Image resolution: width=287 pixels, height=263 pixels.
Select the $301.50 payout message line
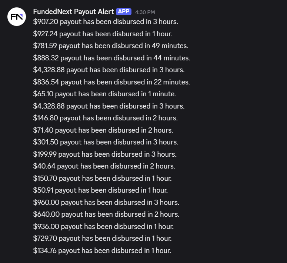(106, 142)
